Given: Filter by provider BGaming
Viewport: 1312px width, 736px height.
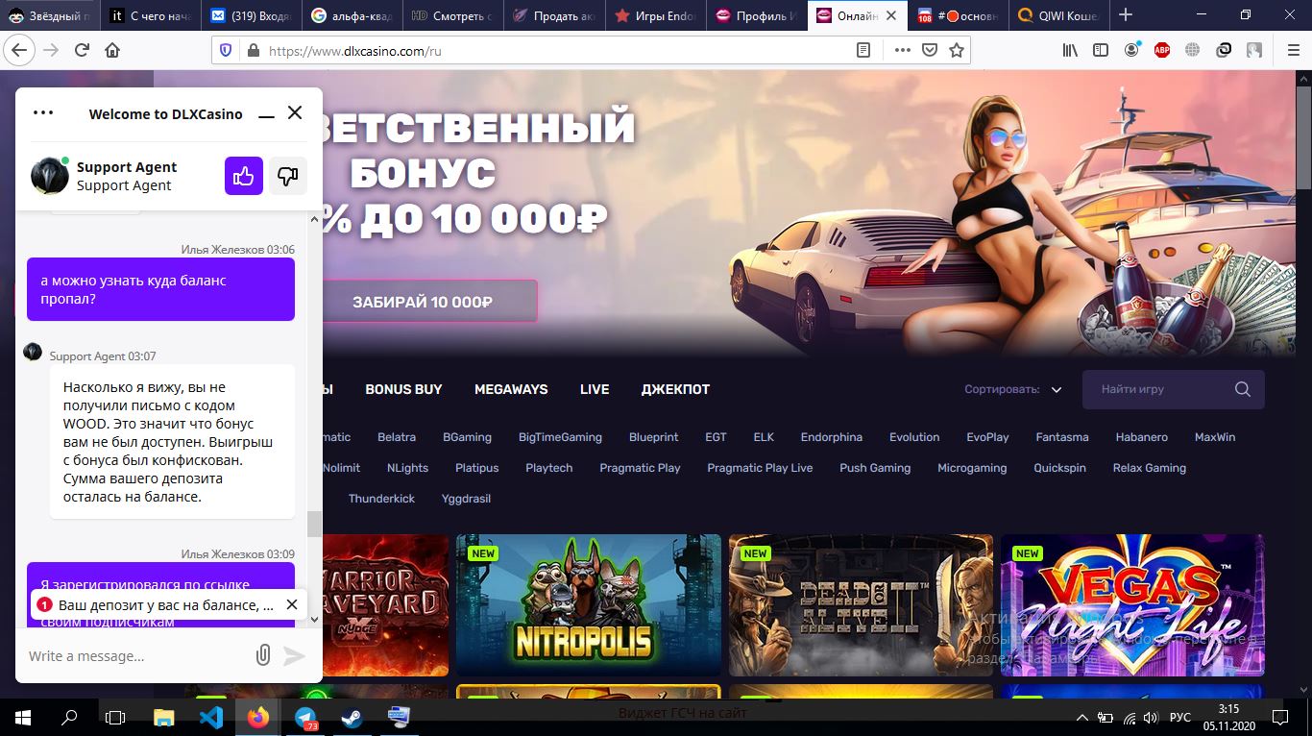Looking at the screenshot, I should click(x=467, y=437).
